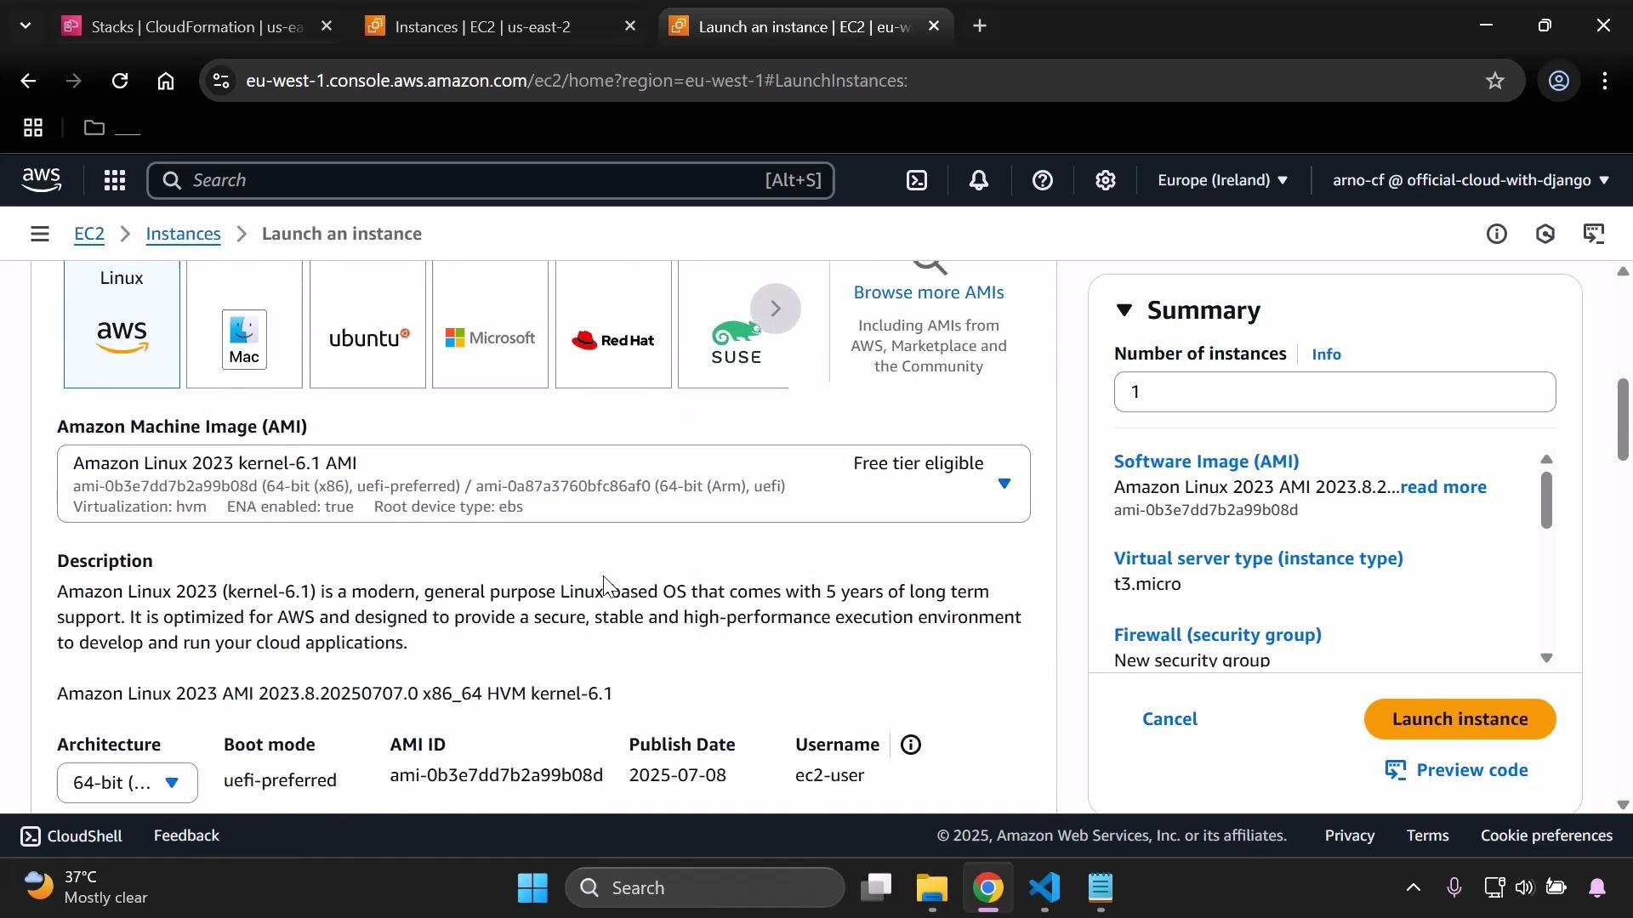Open console settings gear

click(x=1105, y=180)
